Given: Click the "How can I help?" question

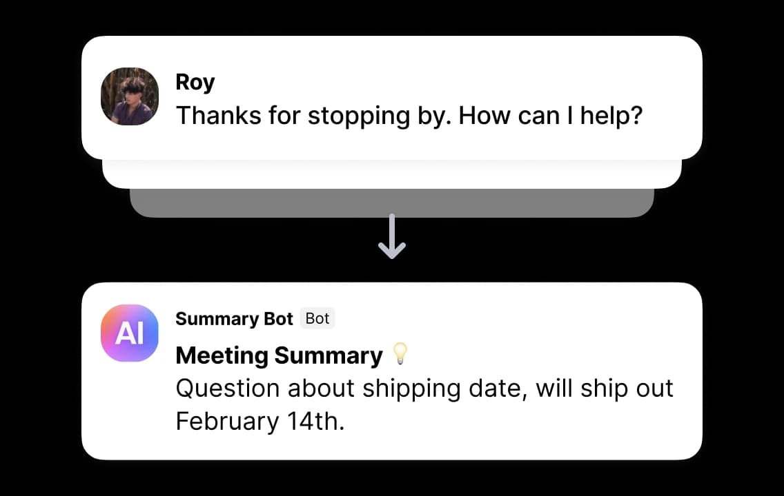Looking at the screenshot, I should (x=551, y=115).
